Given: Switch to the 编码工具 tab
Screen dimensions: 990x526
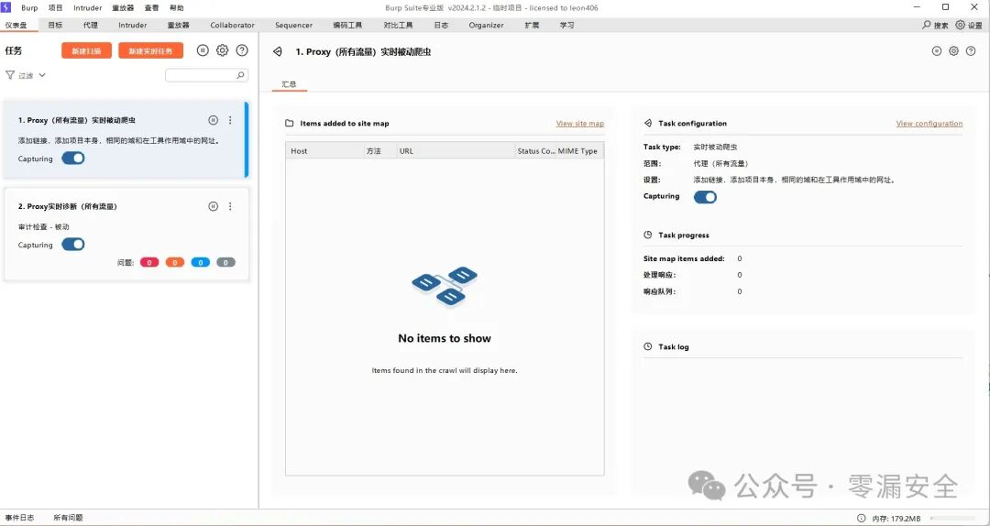Looking at the screenshot, I should tap(348, 26).
